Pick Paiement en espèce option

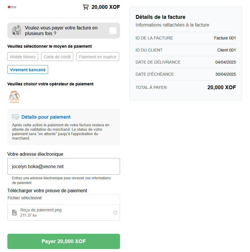(x=97, y=57)
